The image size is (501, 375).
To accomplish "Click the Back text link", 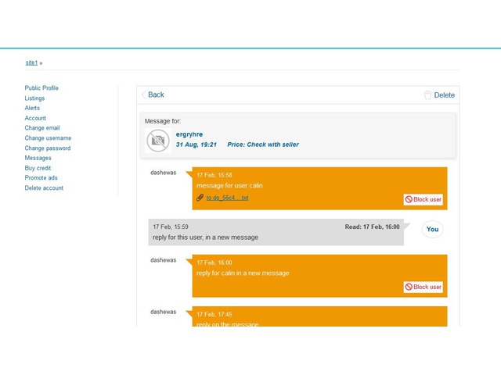I will (x=156, y=95).
